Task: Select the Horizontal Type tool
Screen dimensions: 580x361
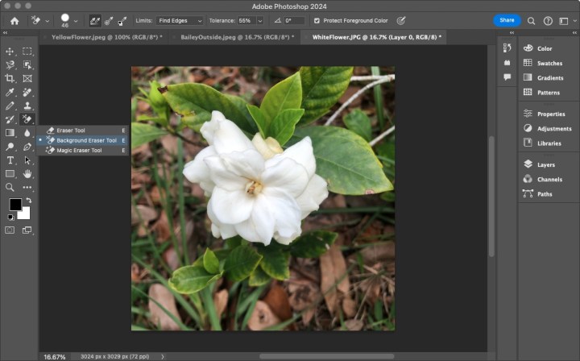Action: [x=10, y=160]
